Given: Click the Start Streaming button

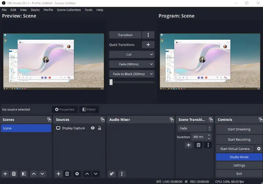Looking at the screenshot, I should pos(239,129).
